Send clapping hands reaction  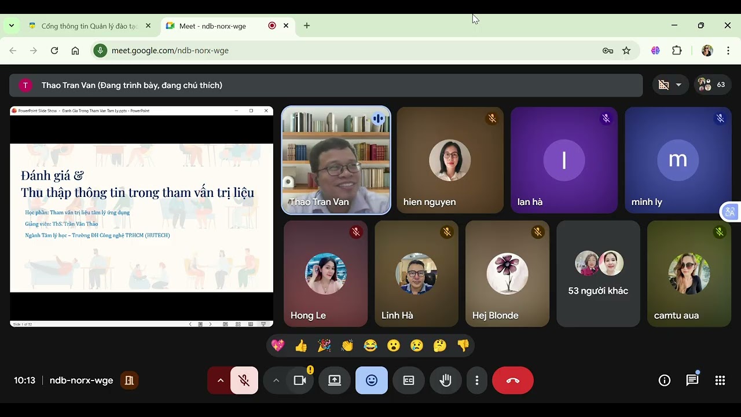click(x=347, y=346)
